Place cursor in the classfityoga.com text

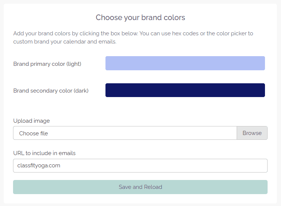39,166
